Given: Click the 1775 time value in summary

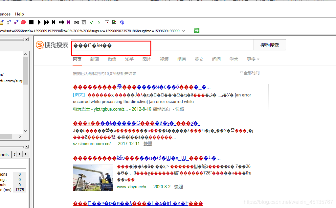Looking at the screenshot, I should 20,190.
